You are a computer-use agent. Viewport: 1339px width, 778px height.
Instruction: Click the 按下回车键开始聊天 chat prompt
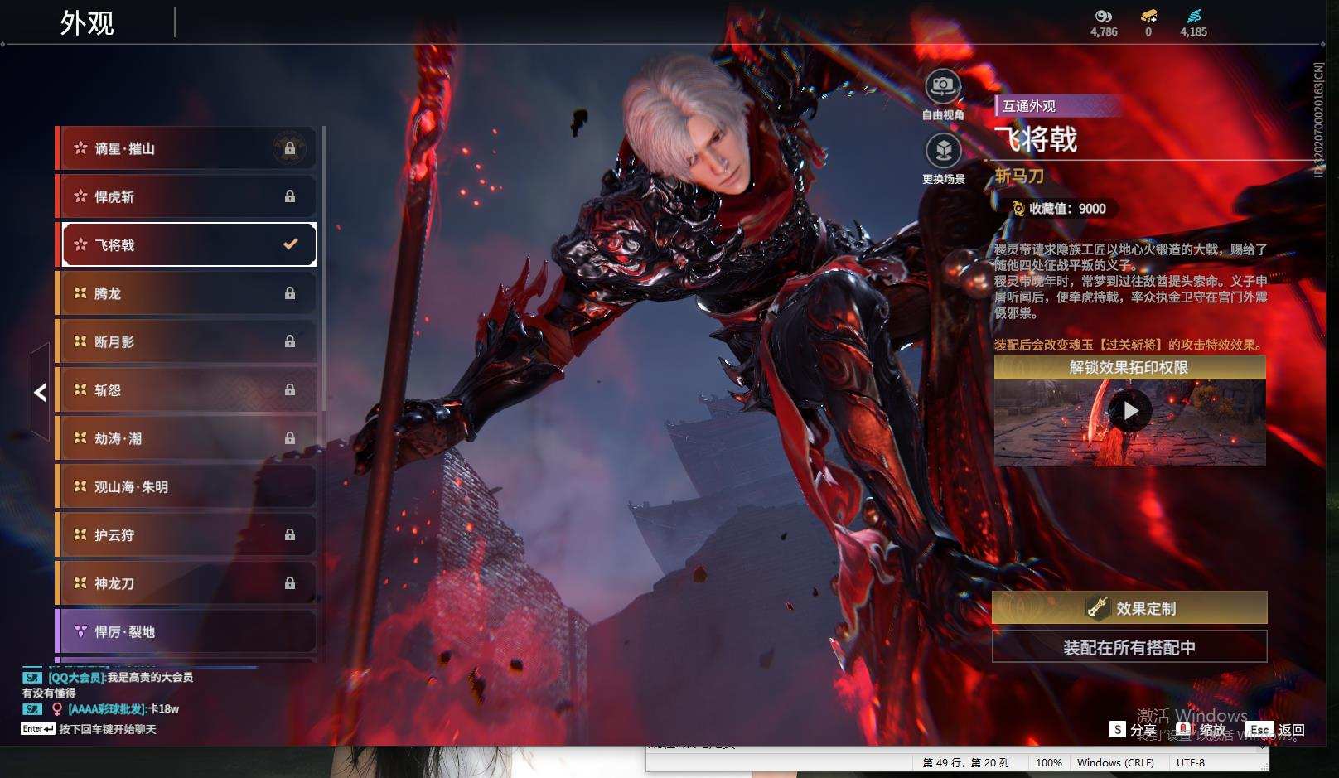pyautogui.click(x=108, y=729)
